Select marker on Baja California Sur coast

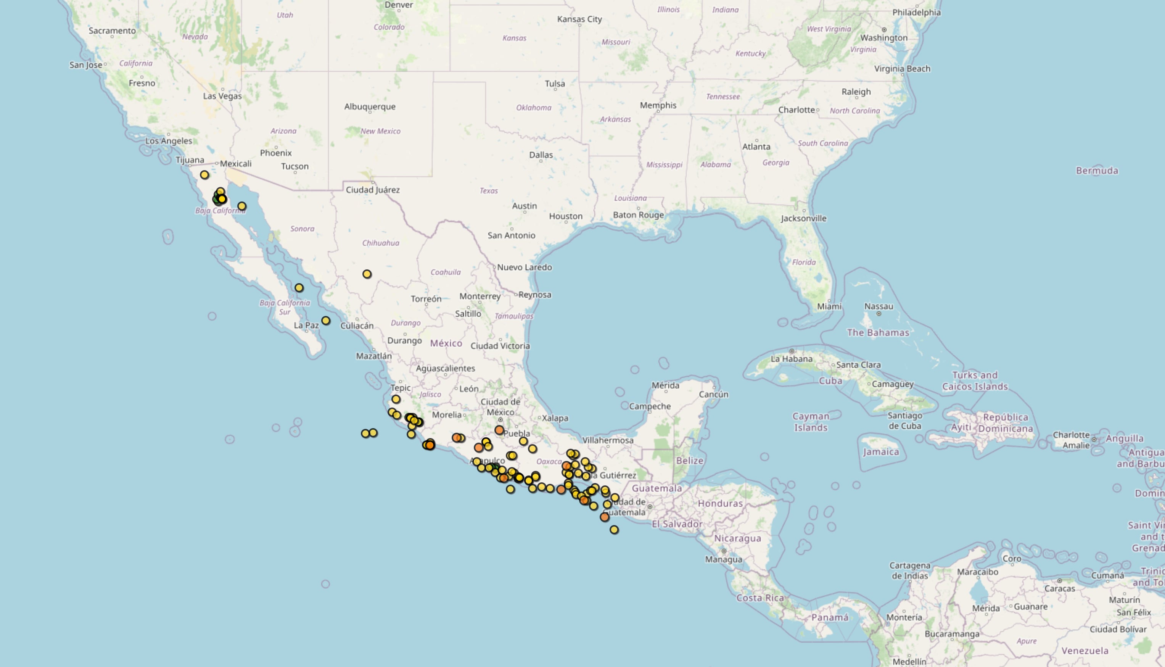click(299, 288)
